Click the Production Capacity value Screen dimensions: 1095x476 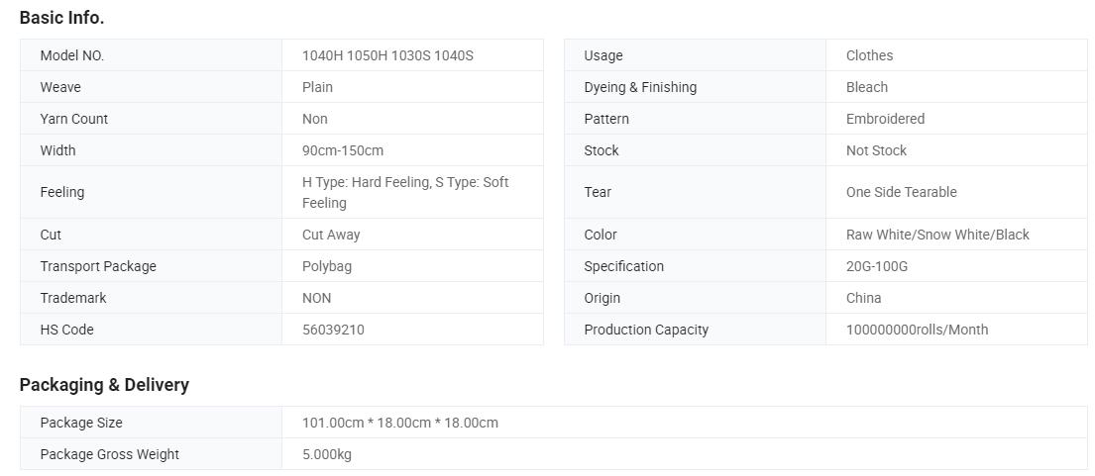click(x=917, y=330)
